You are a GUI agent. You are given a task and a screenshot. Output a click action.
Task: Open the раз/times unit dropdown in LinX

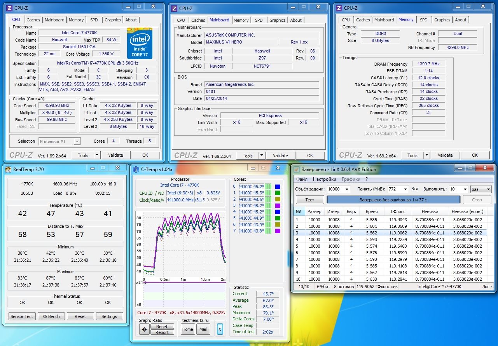tap(488, 189)
